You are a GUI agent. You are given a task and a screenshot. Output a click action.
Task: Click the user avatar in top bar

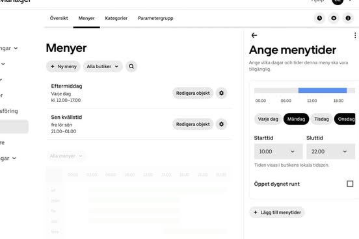click(338, 1)
